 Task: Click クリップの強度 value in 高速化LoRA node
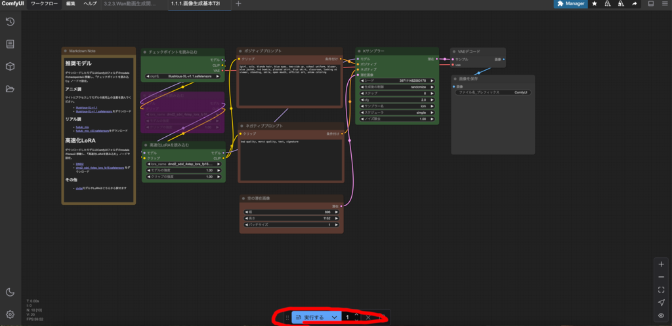click(183, 177)
